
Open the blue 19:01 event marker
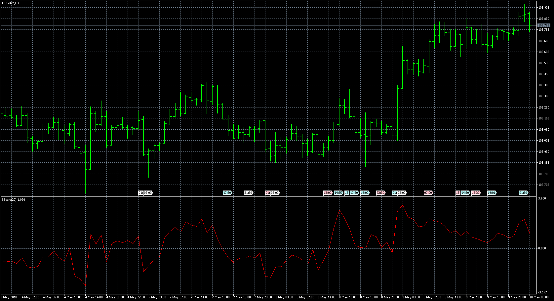pos(492,193)
